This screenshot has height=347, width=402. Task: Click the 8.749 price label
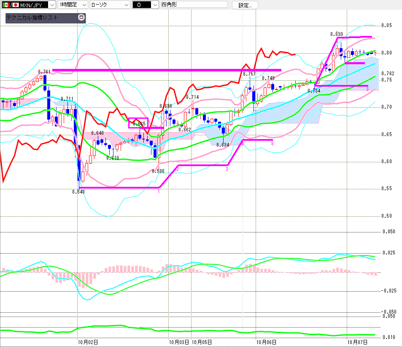(268, 78)
